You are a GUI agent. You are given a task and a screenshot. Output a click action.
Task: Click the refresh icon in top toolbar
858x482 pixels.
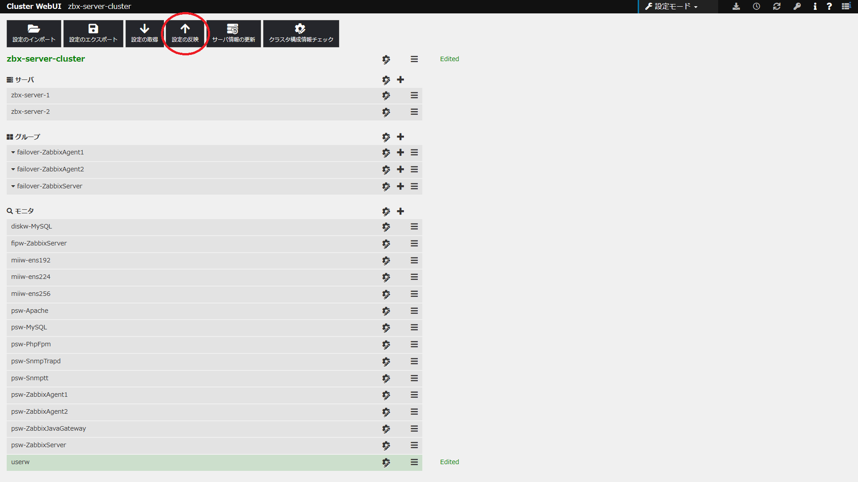777,6
